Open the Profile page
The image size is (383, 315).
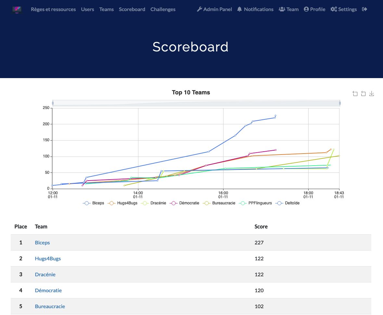click(x=314, y=9)
